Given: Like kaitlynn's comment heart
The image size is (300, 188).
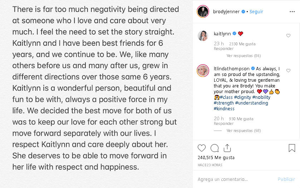Looking at the screenshot, I should click(x=288, y=36).
